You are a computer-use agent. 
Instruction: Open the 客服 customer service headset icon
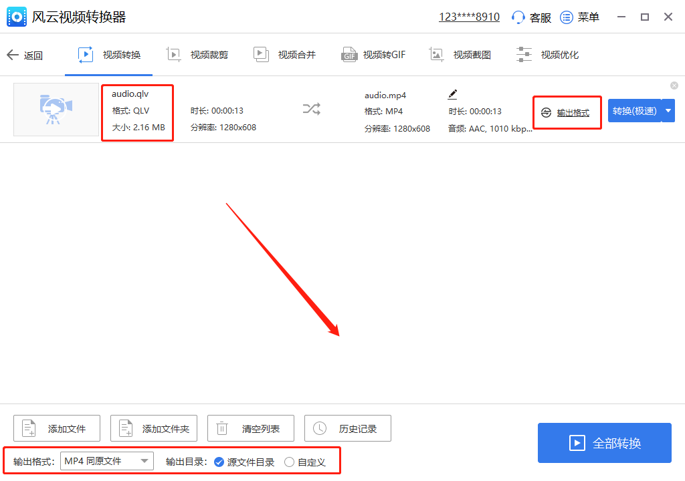[x=518, y=17]
